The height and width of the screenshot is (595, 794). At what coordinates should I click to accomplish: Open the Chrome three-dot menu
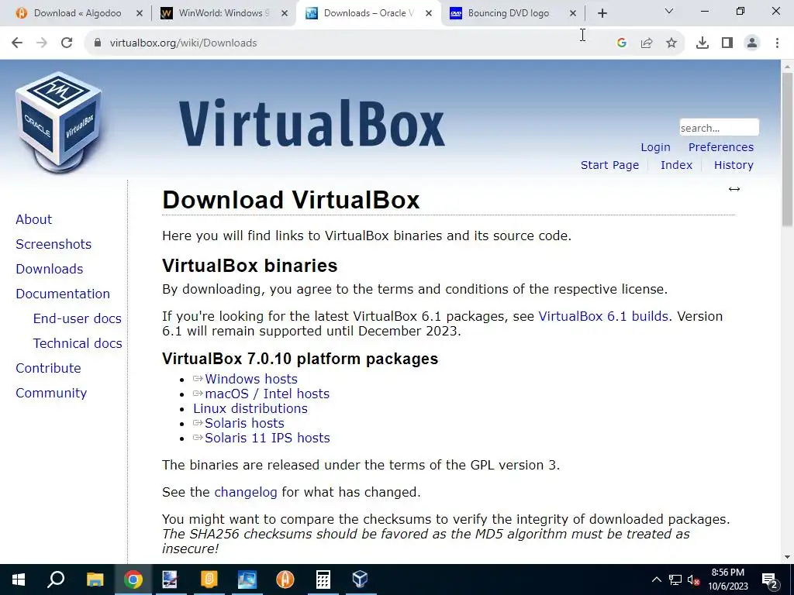(x=777, y=43)
